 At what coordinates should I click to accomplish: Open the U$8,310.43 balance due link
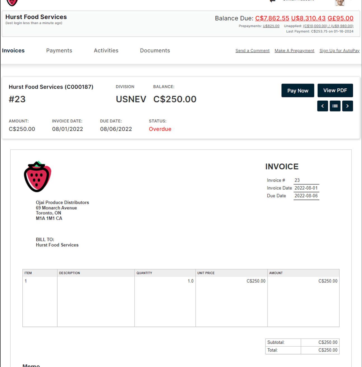click(x=308, y=18)
